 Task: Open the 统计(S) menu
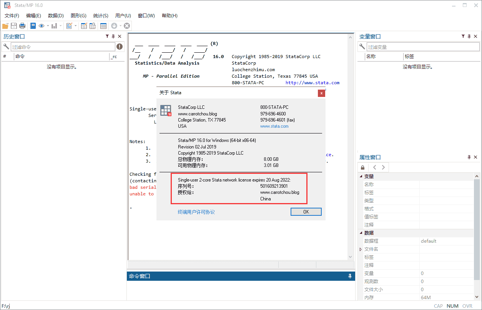[x=100, y=15]
